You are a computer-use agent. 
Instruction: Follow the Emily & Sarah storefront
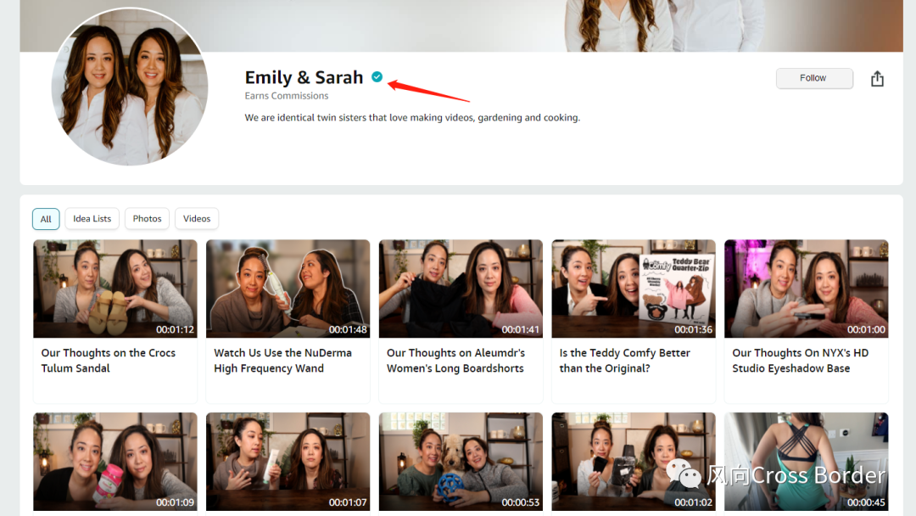pyautogui.click(x=813, y=78)
